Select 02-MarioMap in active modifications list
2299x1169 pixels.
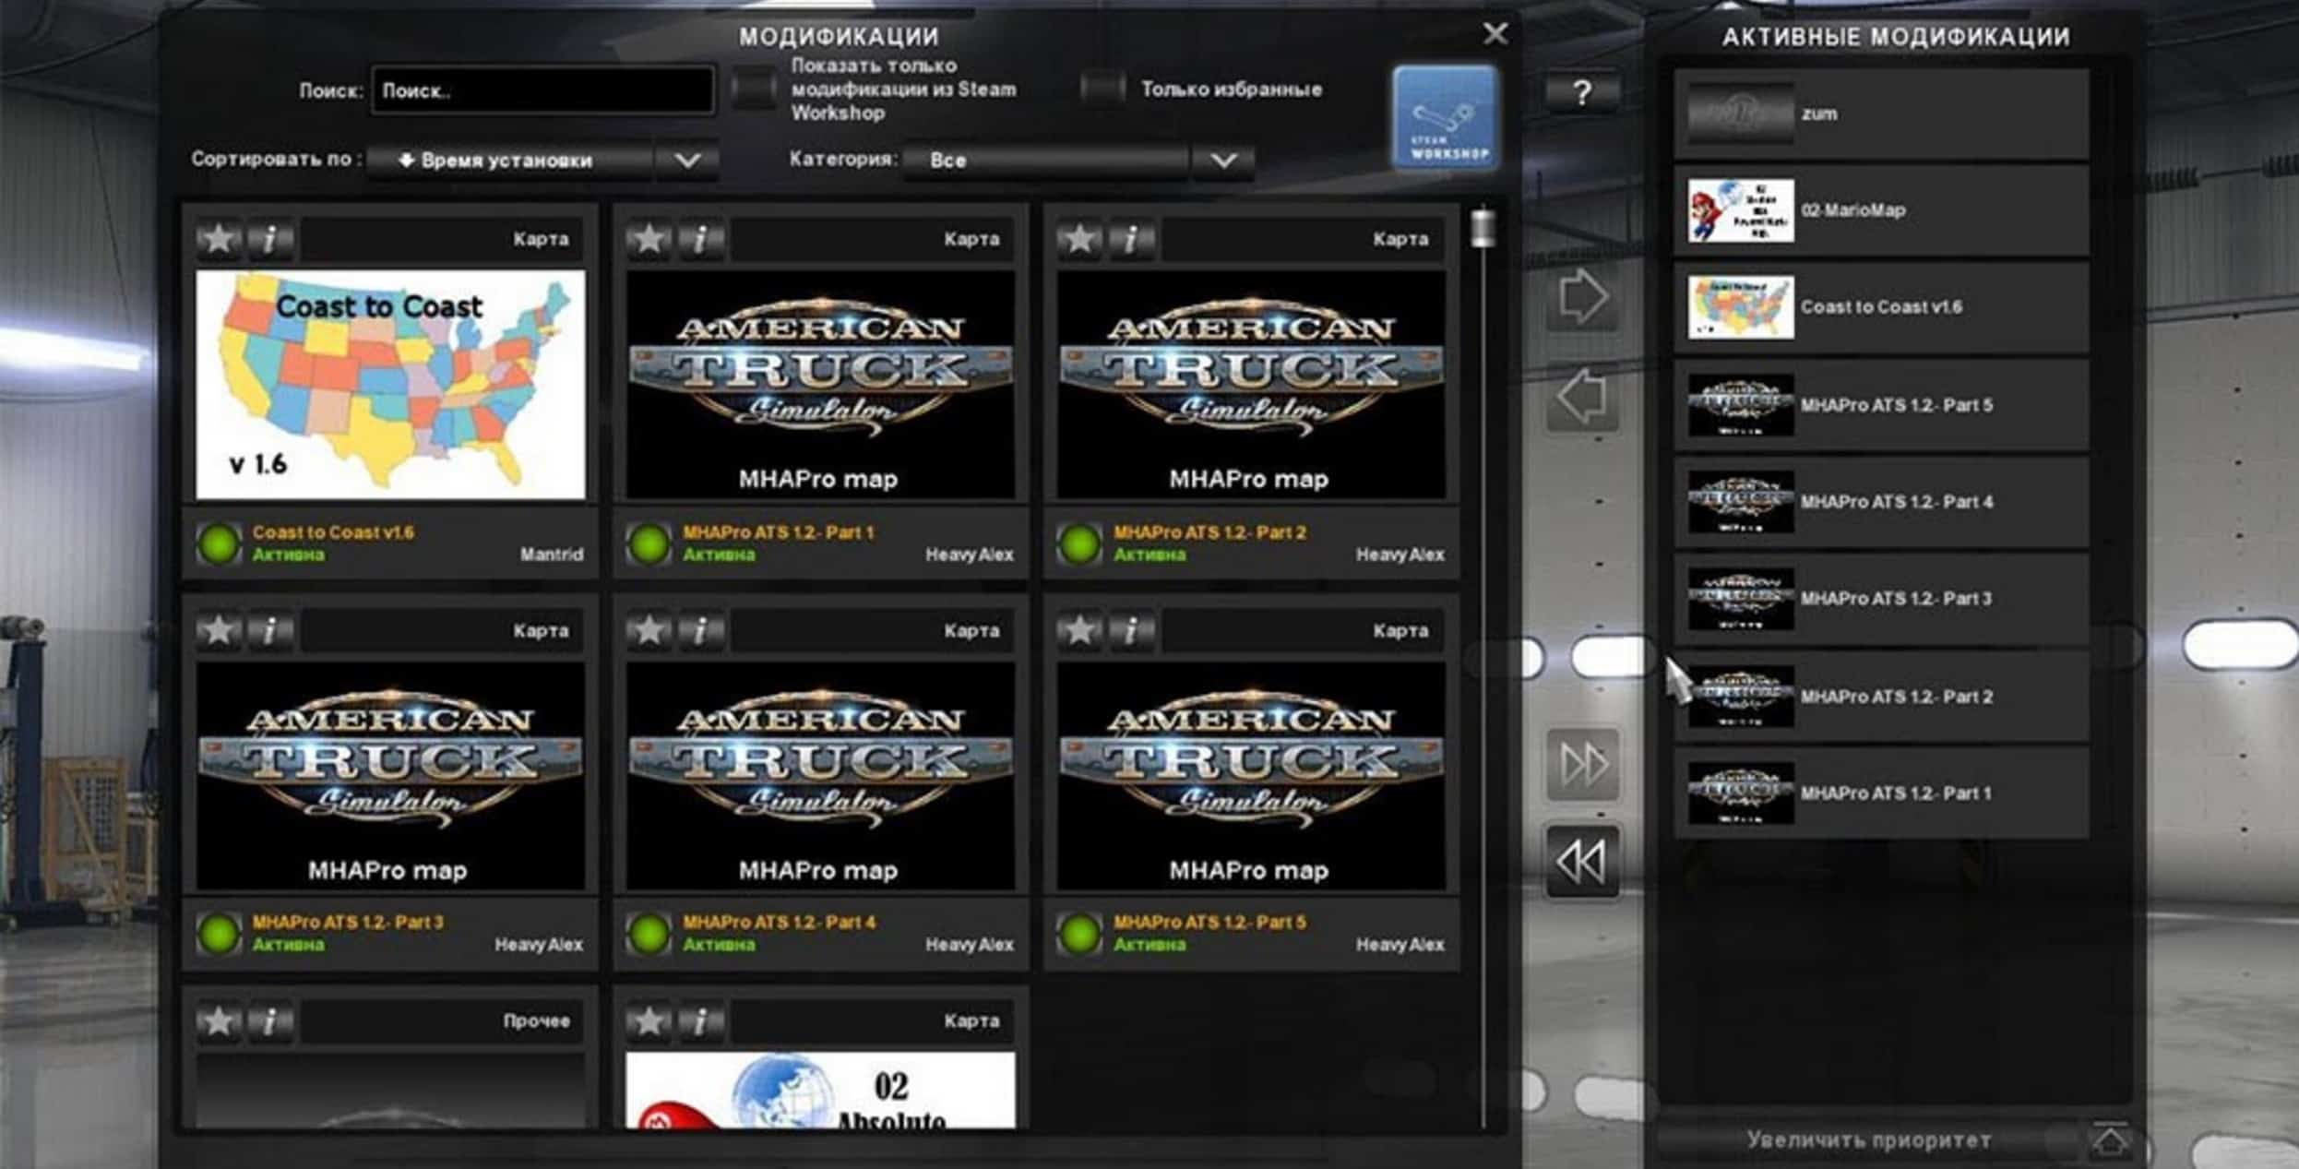pyautogui.click(x=1880, y=210)
